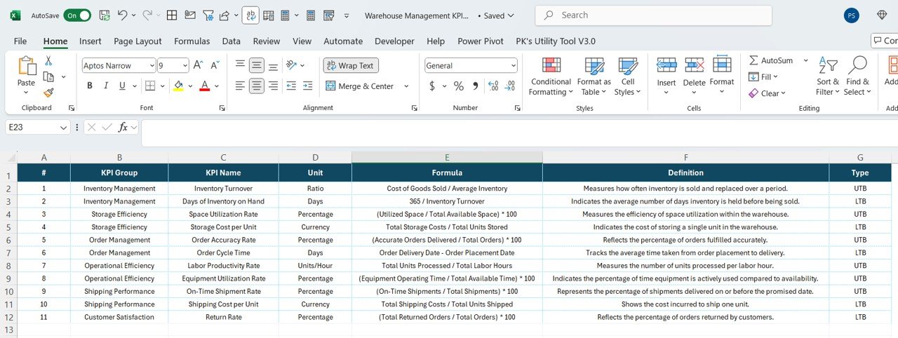Screen dimensions: 898x338
Task: Open Font dialog launcher arrow
Action: pos(222,108)
